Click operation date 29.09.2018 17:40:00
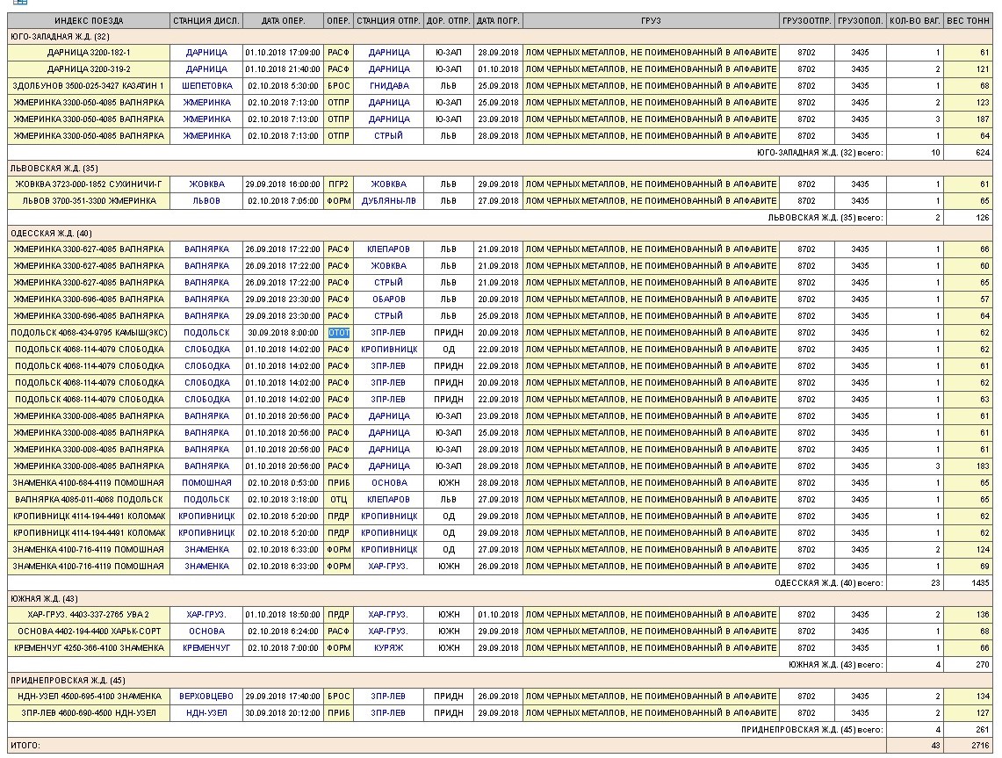 pos(283,696)
